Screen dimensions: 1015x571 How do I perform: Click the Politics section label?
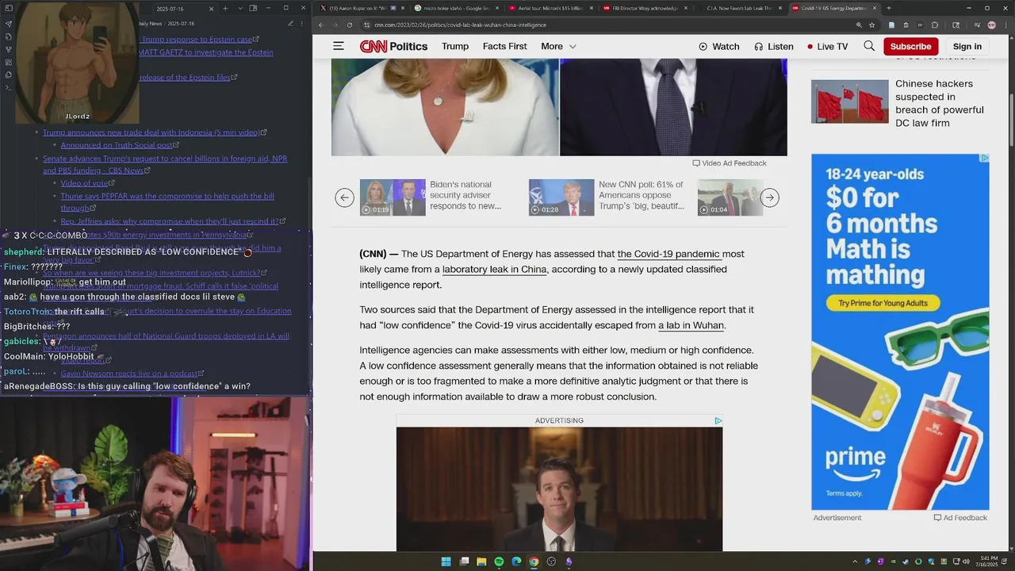tap(408, 46)
